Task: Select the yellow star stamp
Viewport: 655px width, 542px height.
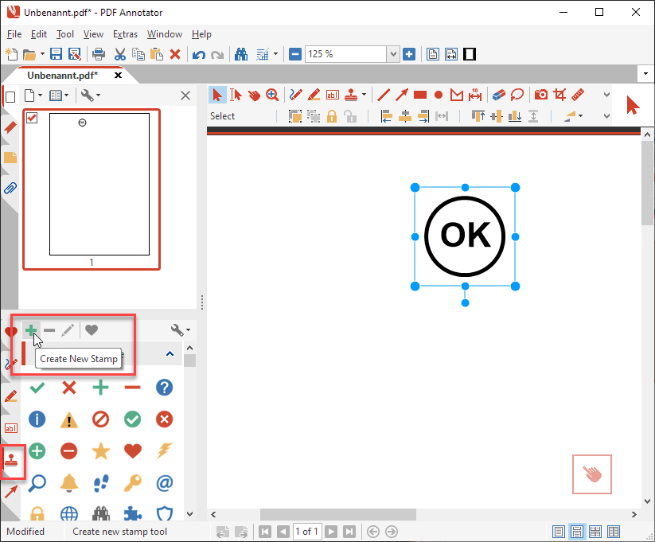Action: point(100,451)
